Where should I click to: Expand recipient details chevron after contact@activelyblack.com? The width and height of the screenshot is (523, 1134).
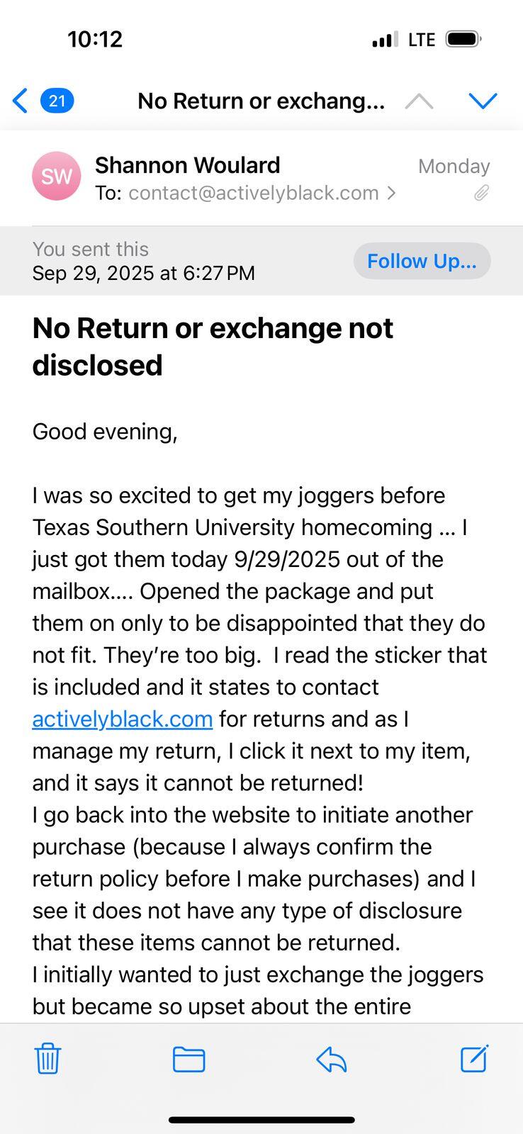pos(391,193)
